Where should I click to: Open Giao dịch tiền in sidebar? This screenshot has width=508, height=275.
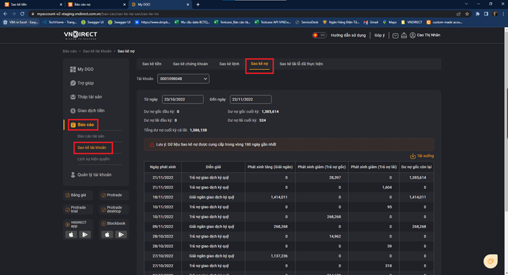pyautogui.click(x=87, y=111)
